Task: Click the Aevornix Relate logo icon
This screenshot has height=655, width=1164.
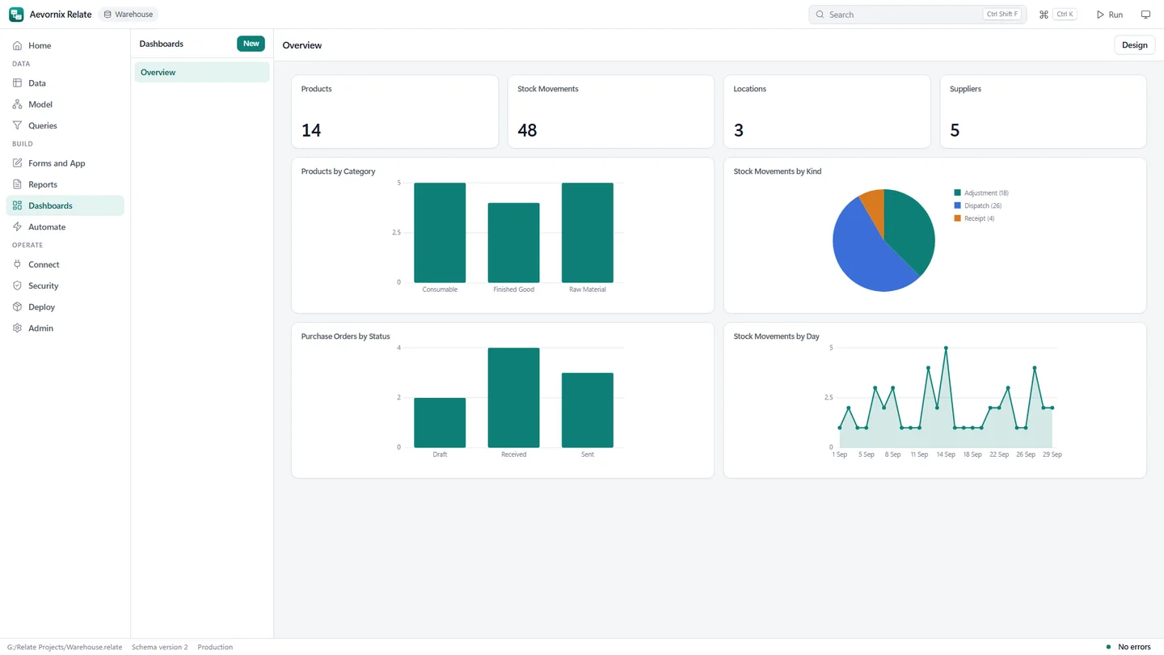Action: point(16,15)
